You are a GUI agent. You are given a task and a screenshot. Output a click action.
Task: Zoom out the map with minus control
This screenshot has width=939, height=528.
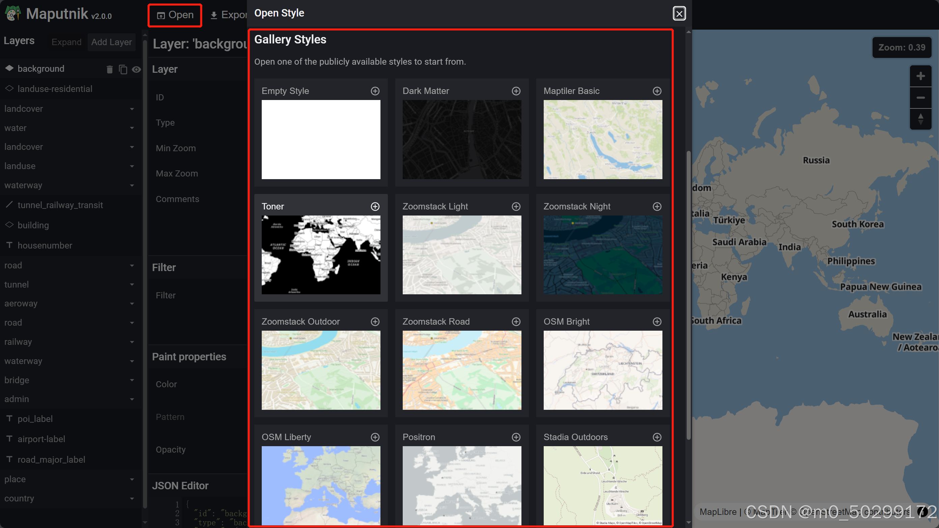click(920, 98)
